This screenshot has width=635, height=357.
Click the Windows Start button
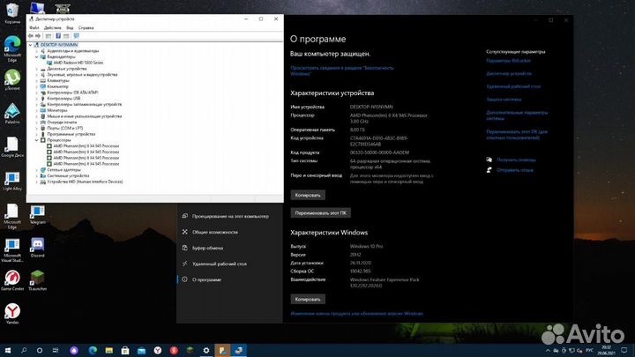[x=7, y=350]
